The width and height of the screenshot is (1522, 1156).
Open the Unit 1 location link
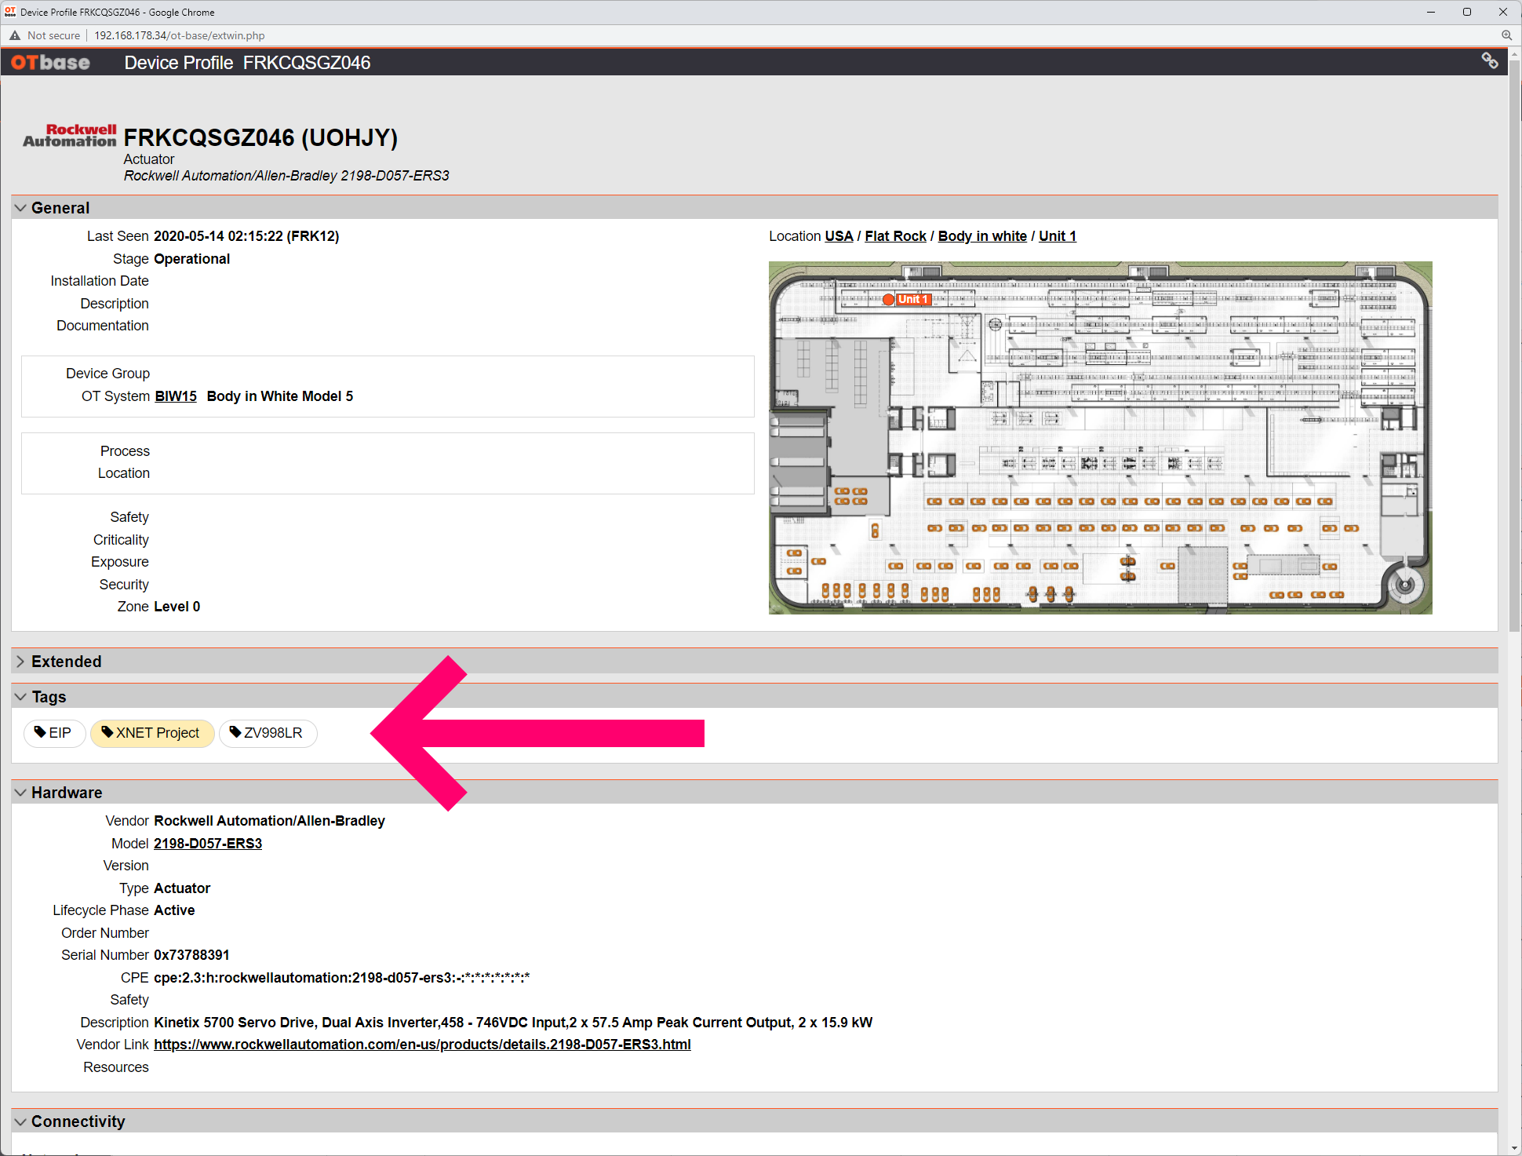(x=1058, y=236)
